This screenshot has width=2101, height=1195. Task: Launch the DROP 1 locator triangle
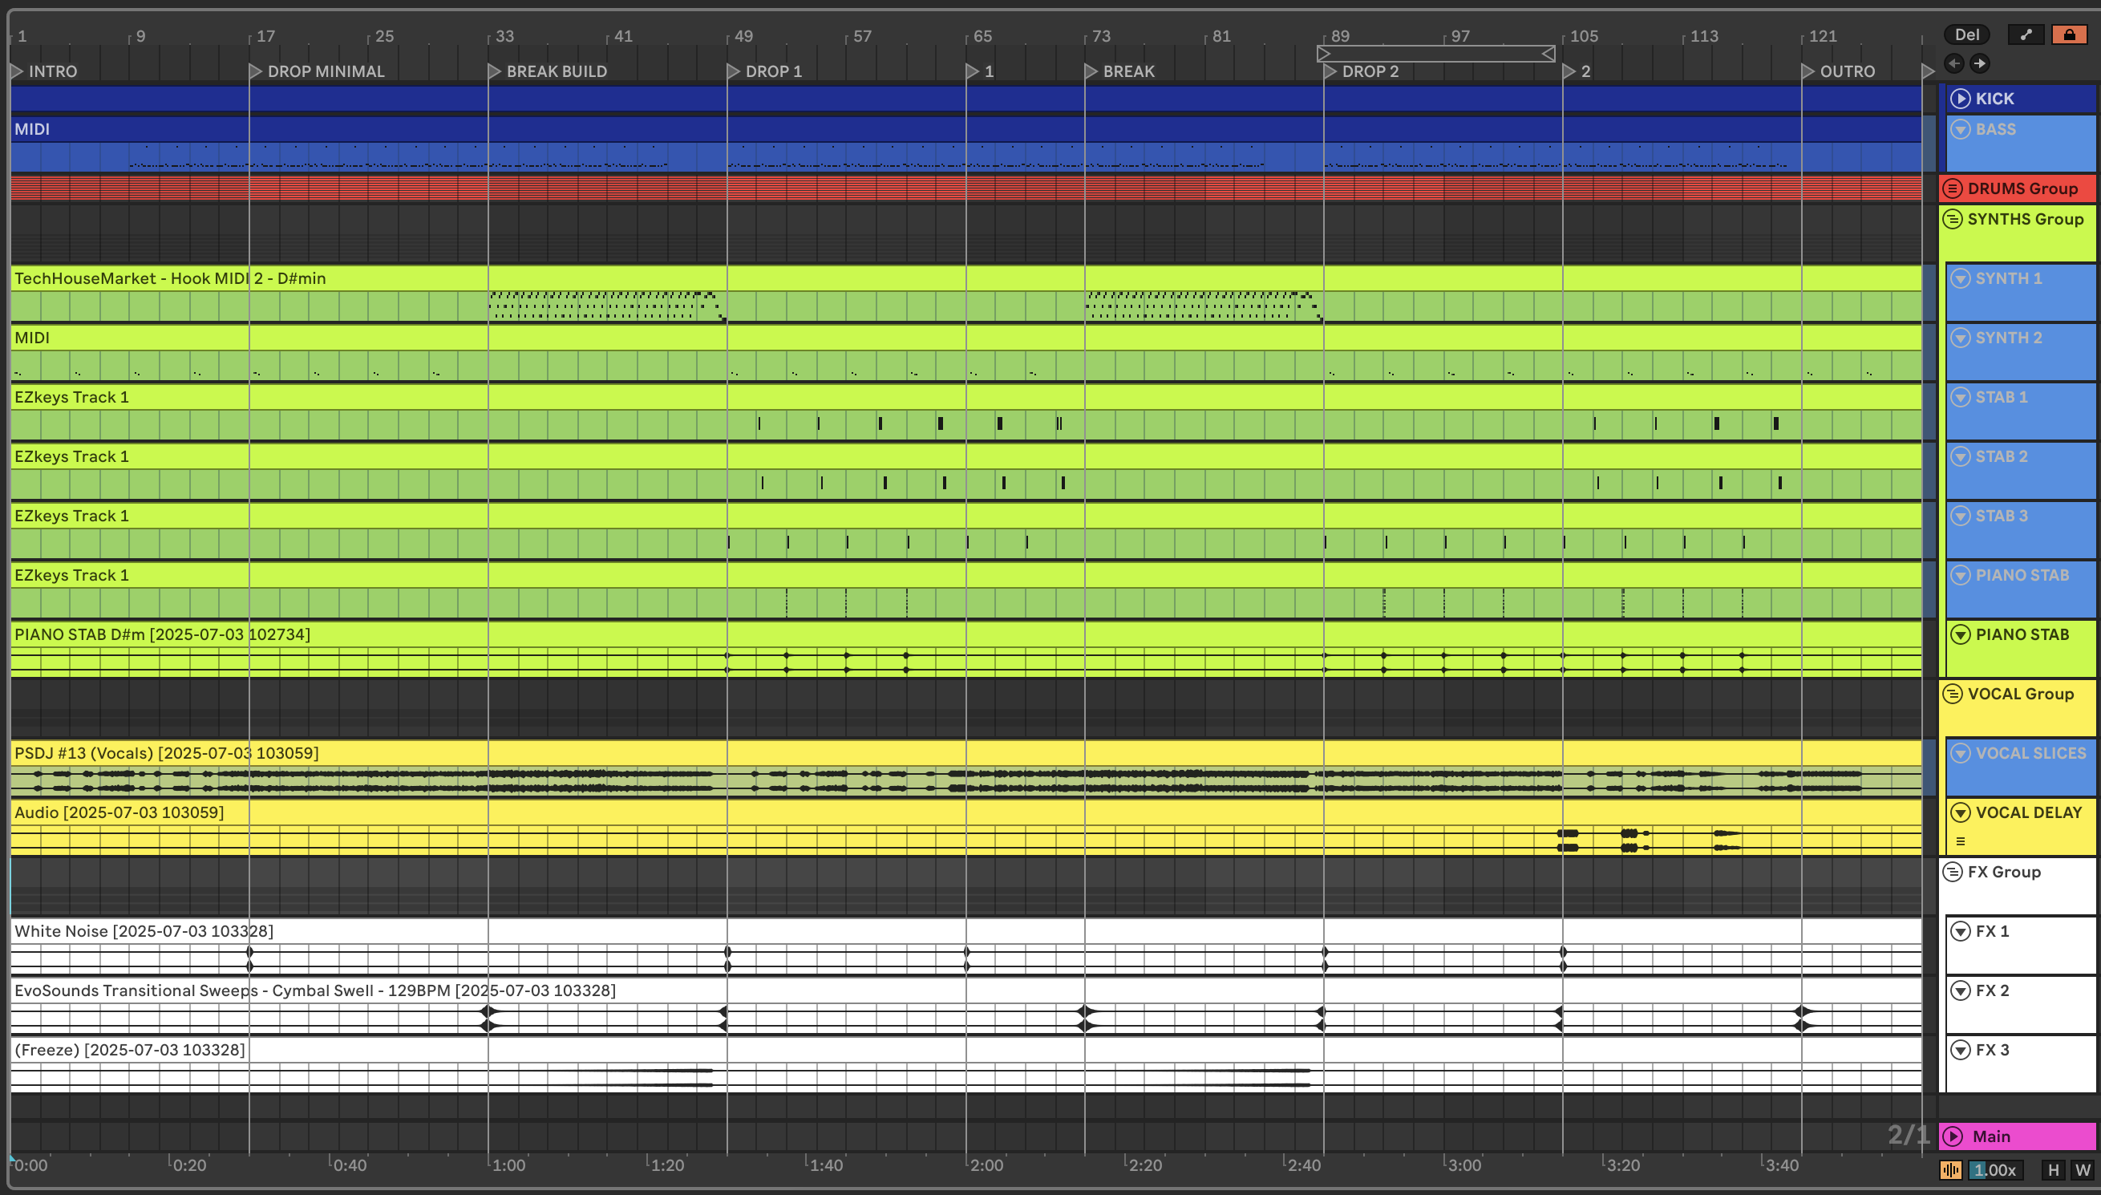[x=734, y=71]
